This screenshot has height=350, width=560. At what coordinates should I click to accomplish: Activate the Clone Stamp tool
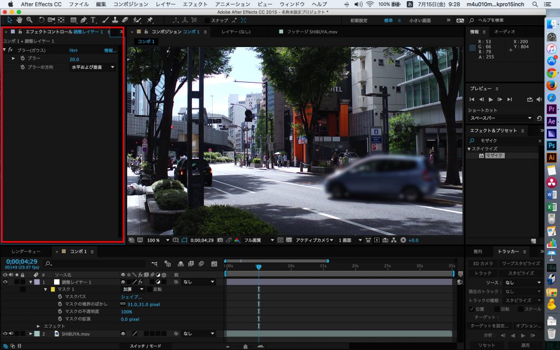[114, 21]
